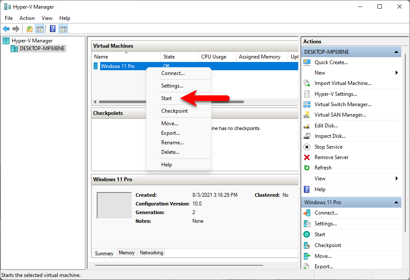Expand the New submenu arrow
The width and height of the screenshot is (410, 280).
[x=397, y=73]
